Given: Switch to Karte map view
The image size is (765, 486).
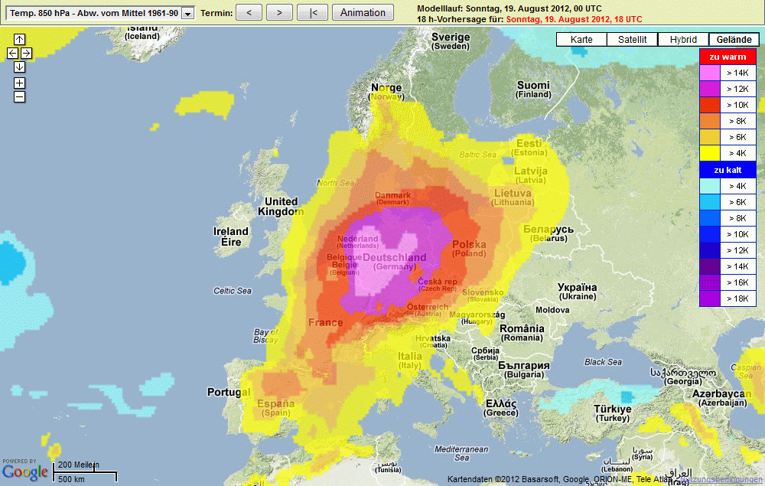Looking at the screenshot, I should point(581,40).
